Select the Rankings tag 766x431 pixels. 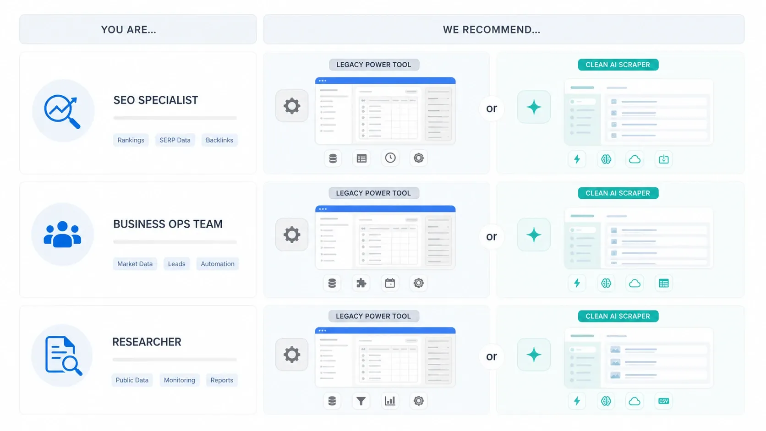tap(131, 140)
